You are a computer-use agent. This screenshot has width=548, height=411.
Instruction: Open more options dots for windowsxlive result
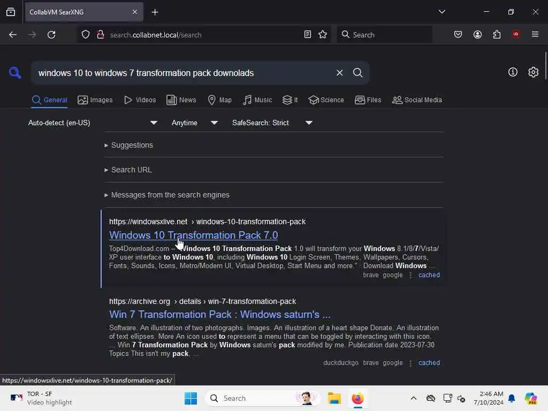[x=410, y=275]
